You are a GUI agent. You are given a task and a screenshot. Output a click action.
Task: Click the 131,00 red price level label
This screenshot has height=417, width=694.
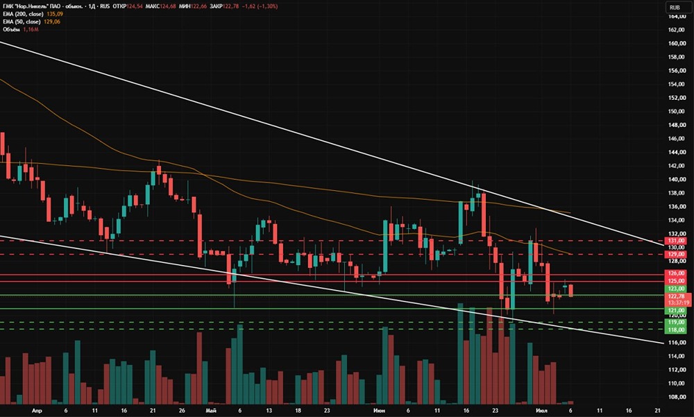[x=677, y=241]
